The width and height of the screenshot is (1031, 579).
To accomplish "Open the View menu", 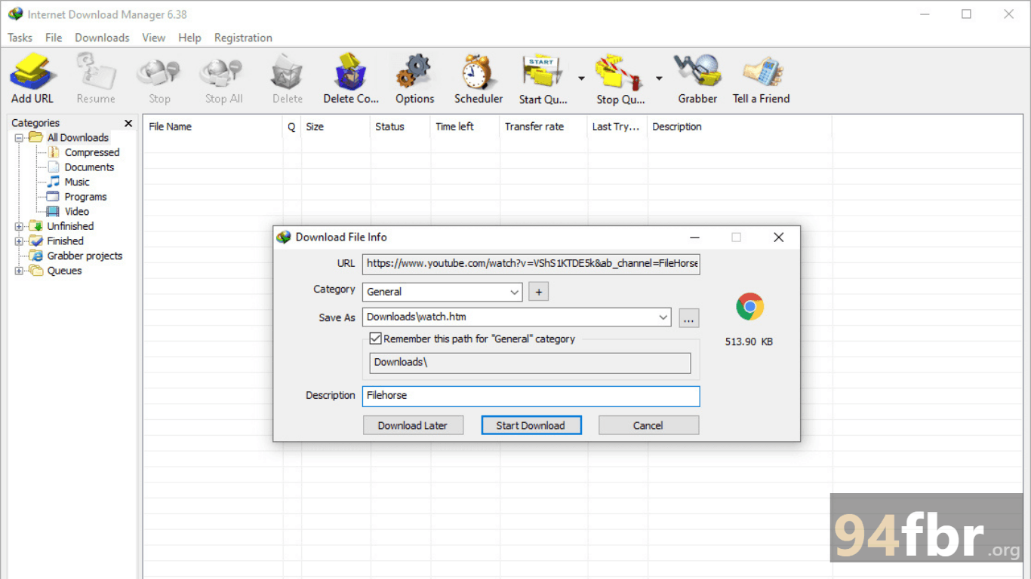I will tap(153, 38).
